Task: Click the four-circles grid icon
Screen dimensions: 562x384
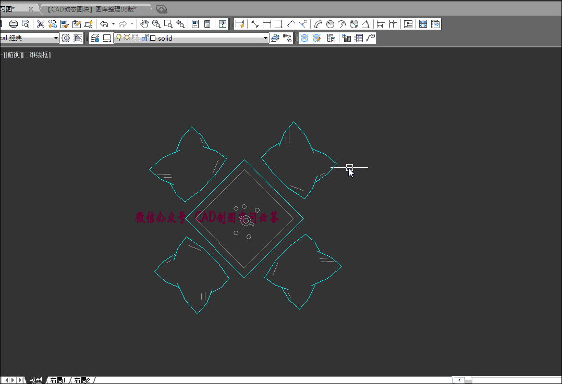Action: [423, 24]
